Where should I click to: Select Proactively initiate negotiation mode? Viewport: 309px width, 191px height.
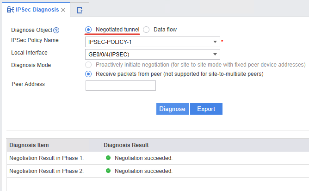[x=89, y=65]
